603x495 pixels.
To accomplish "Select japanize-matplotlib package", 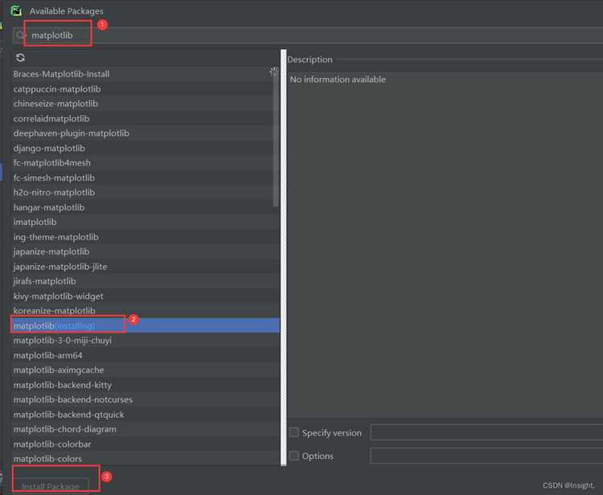I will (146, 252).
